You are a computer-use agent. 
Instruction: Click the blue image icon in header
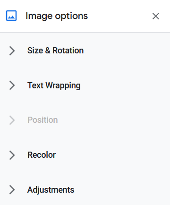pos(11,16)
